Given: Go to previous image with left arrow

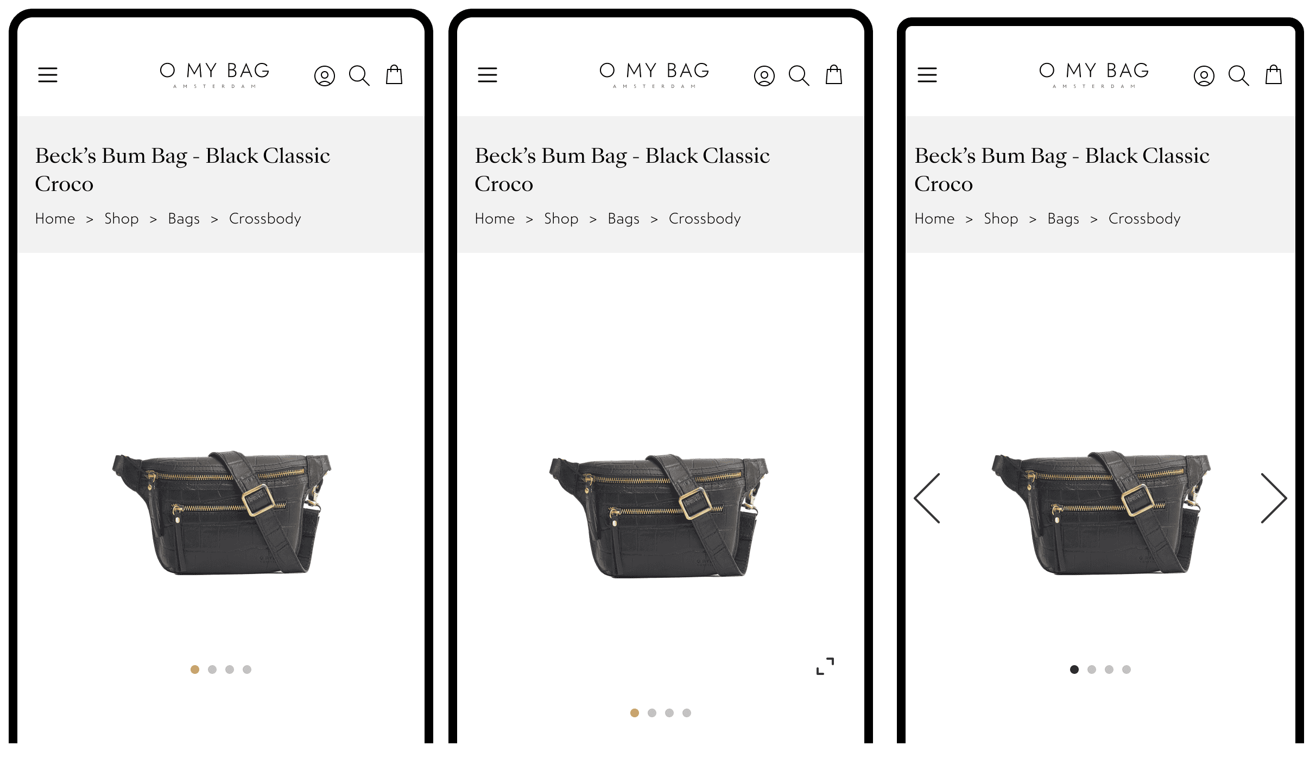Looking at the screenshot, I should point(927,498).
